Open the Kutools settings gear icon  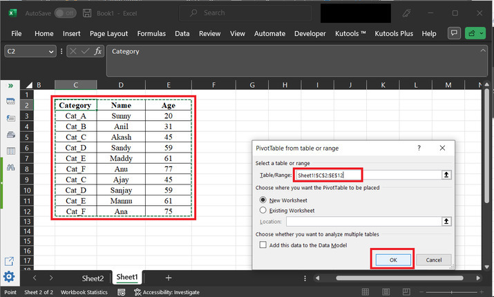pyautogui.click(x=10, y=277)
